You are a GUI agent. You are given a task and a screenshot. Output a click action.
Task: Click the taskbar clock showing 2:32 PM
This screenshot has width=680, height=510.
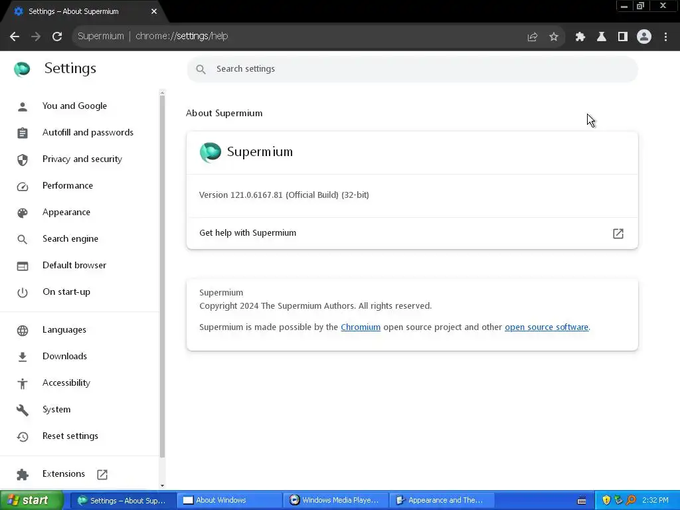[655, 501]
